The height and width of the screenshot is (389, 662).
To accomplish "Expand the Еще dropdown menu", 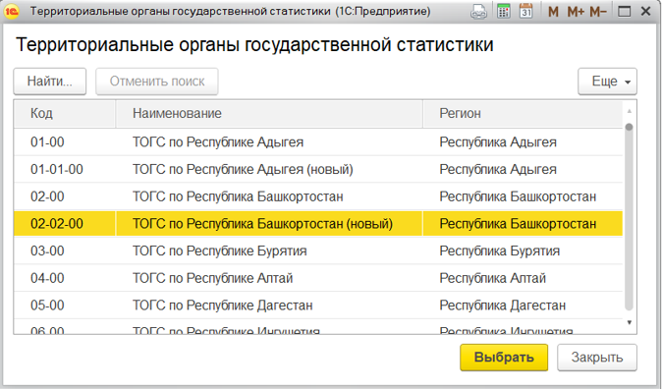I will [x=608, y=82].
